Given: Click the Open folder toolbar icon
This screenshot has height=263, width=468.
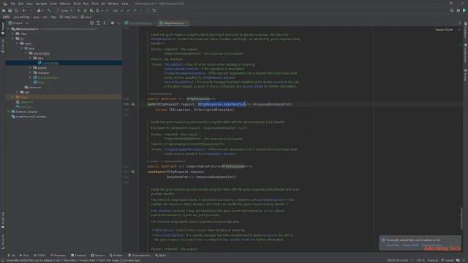Looking at the screenshot, I should [x=4, y=10].
